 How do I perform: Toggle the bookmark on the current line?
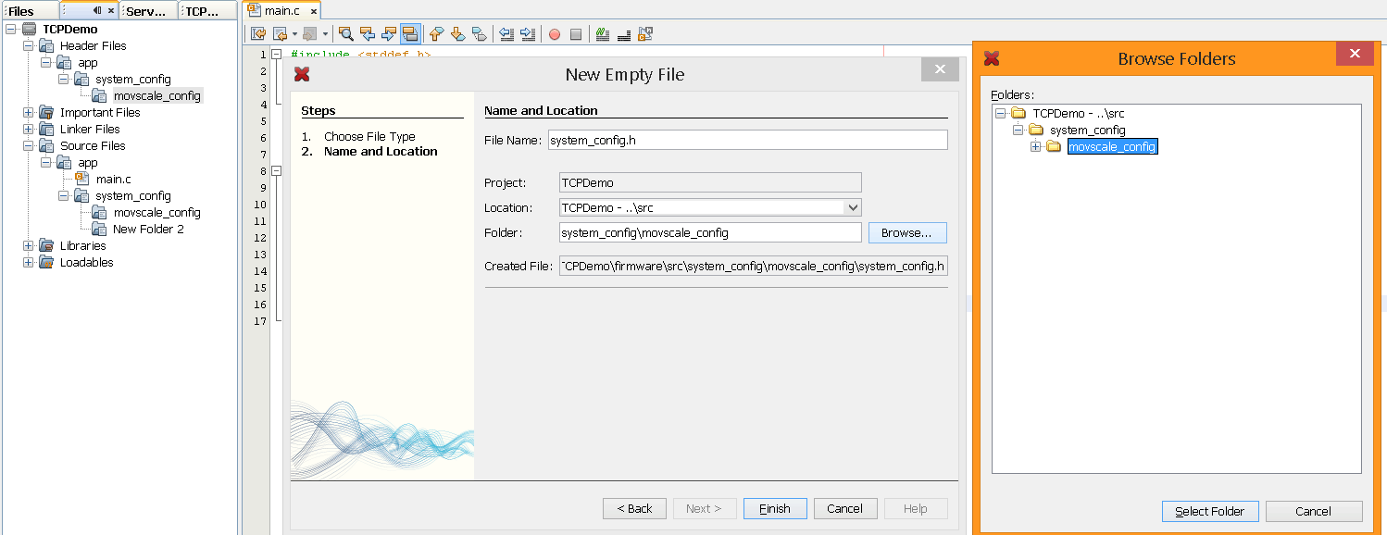pyautogui.click(x=479, y=34)
